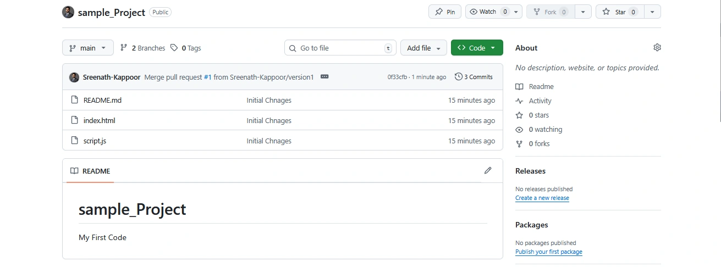721x267 pixels.
Task: Click the repository owner avatar beside sample_Project
Action: coord(68,12)
